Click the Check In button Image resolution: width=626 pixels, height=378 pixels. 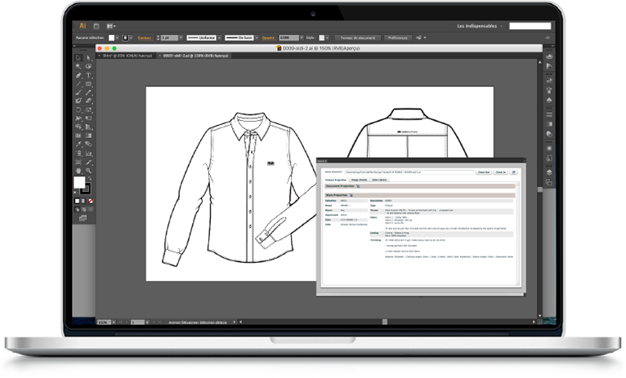tap(499, 172)
